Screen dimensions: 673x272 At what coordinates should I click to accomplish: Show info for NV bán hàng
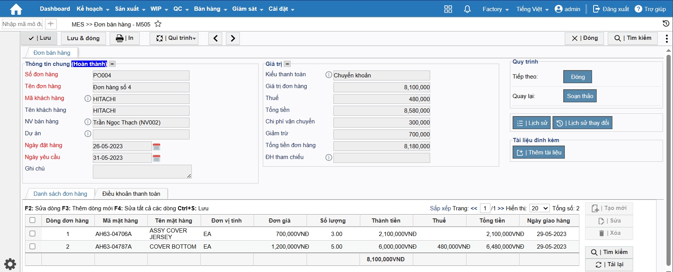point(88,122)
